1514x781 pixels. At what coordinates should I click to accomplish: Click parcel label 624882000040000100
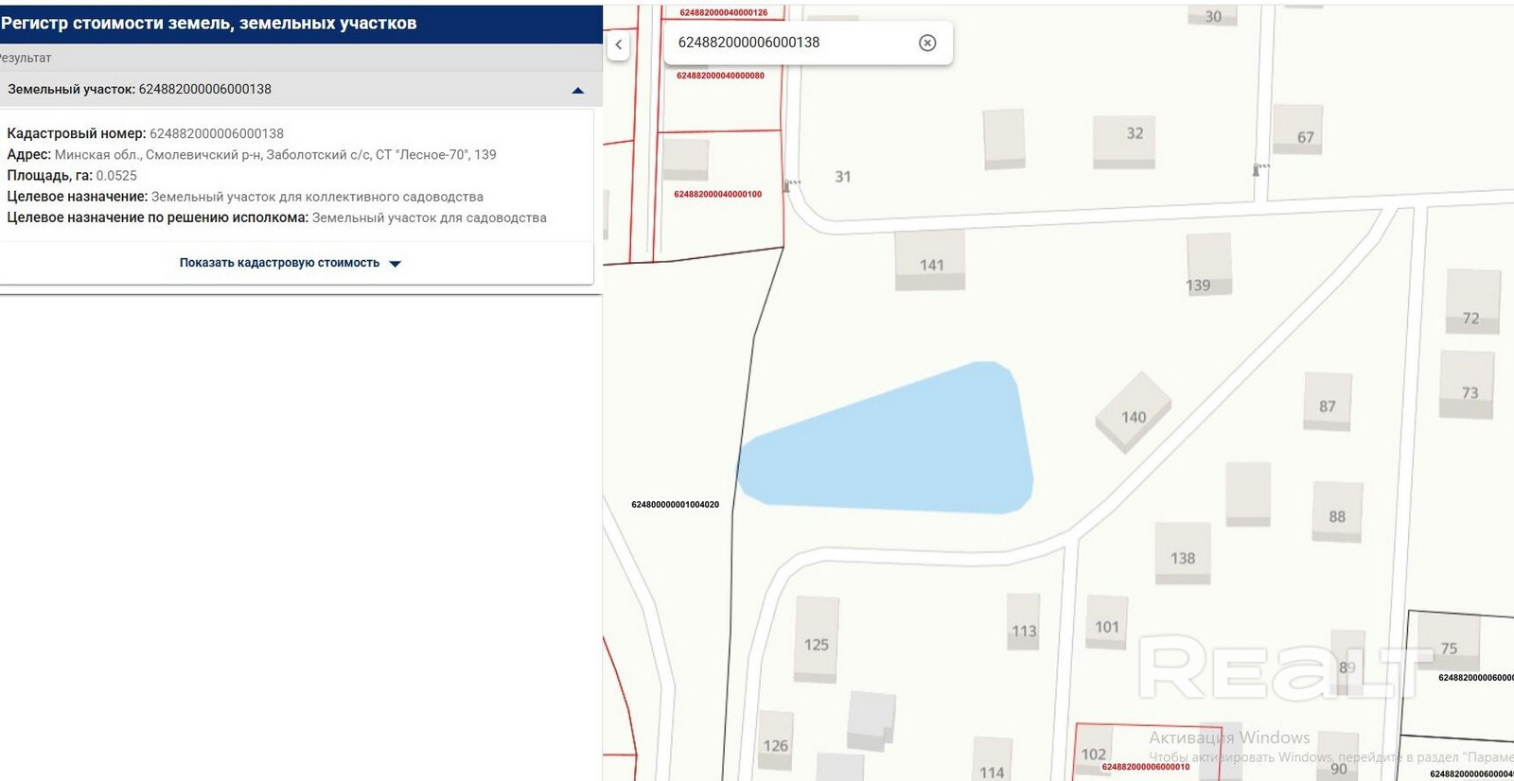(x=717, y=194)
